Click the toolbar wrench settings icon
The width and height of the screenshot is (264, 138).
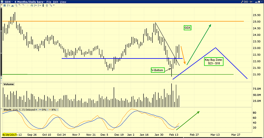click(x=51, y=5)
